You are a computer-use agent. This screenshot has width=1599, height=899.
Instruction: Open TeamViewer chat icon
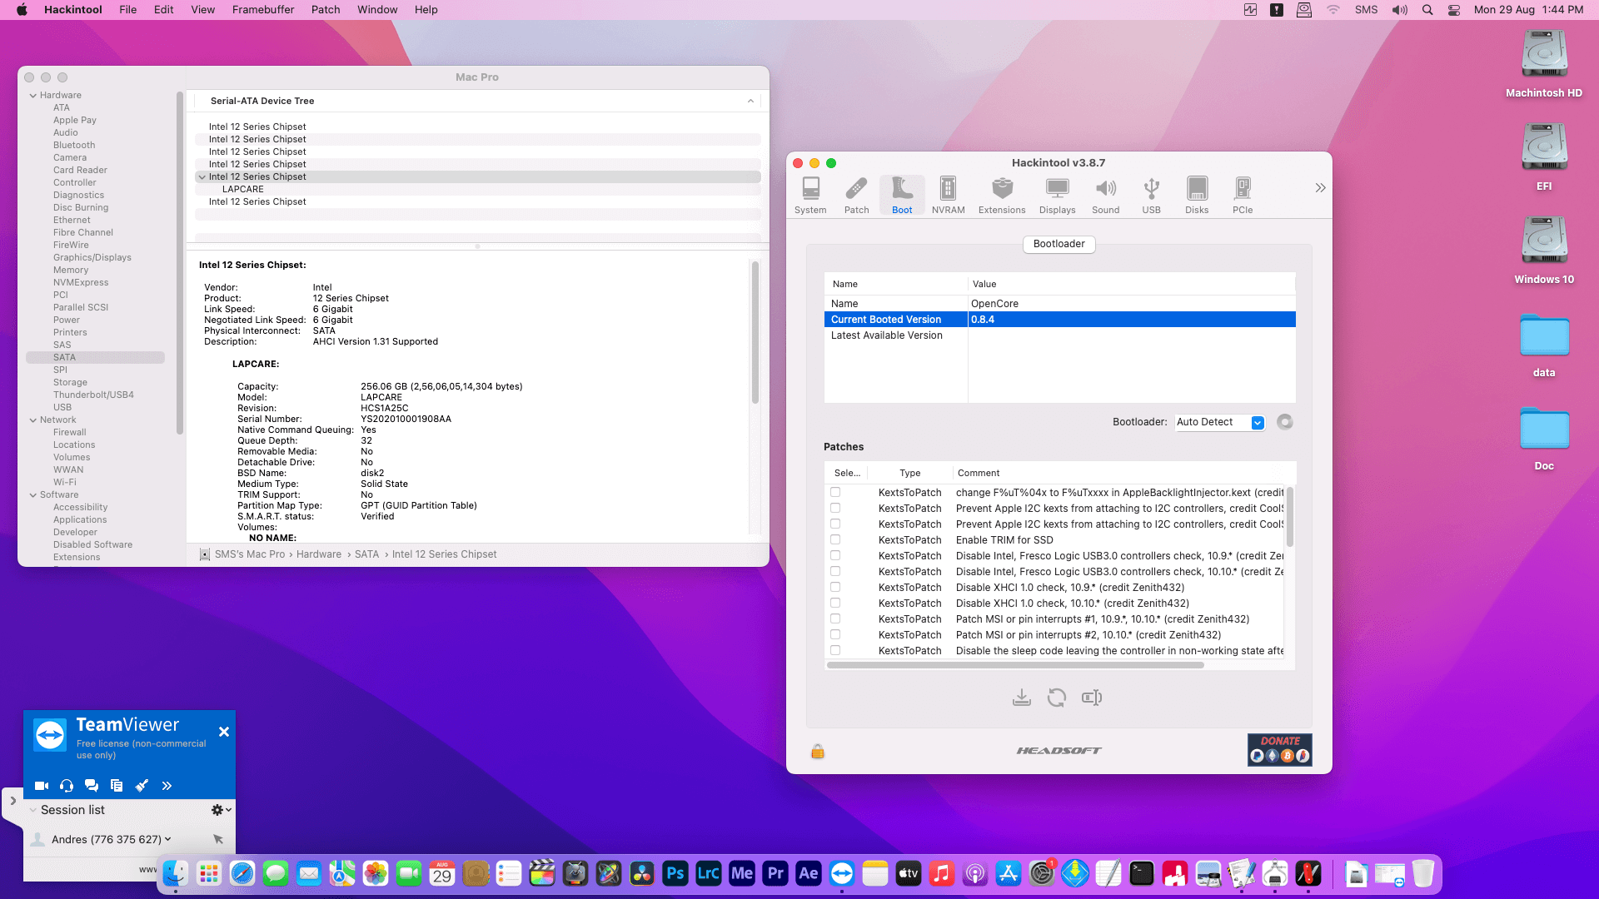[x=92, y=785]
